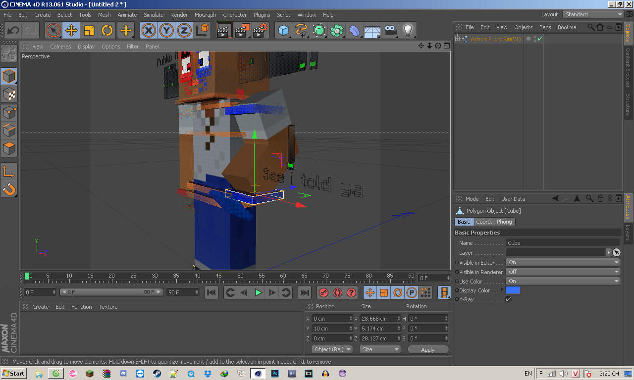Toggle the Y-axis lock button
634x380 pixels.
166,31
